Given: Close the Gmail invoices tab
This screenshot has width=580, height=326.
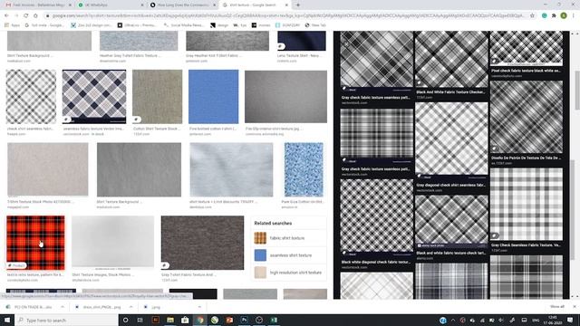Looking at the screenshot, I should (70, 5).
